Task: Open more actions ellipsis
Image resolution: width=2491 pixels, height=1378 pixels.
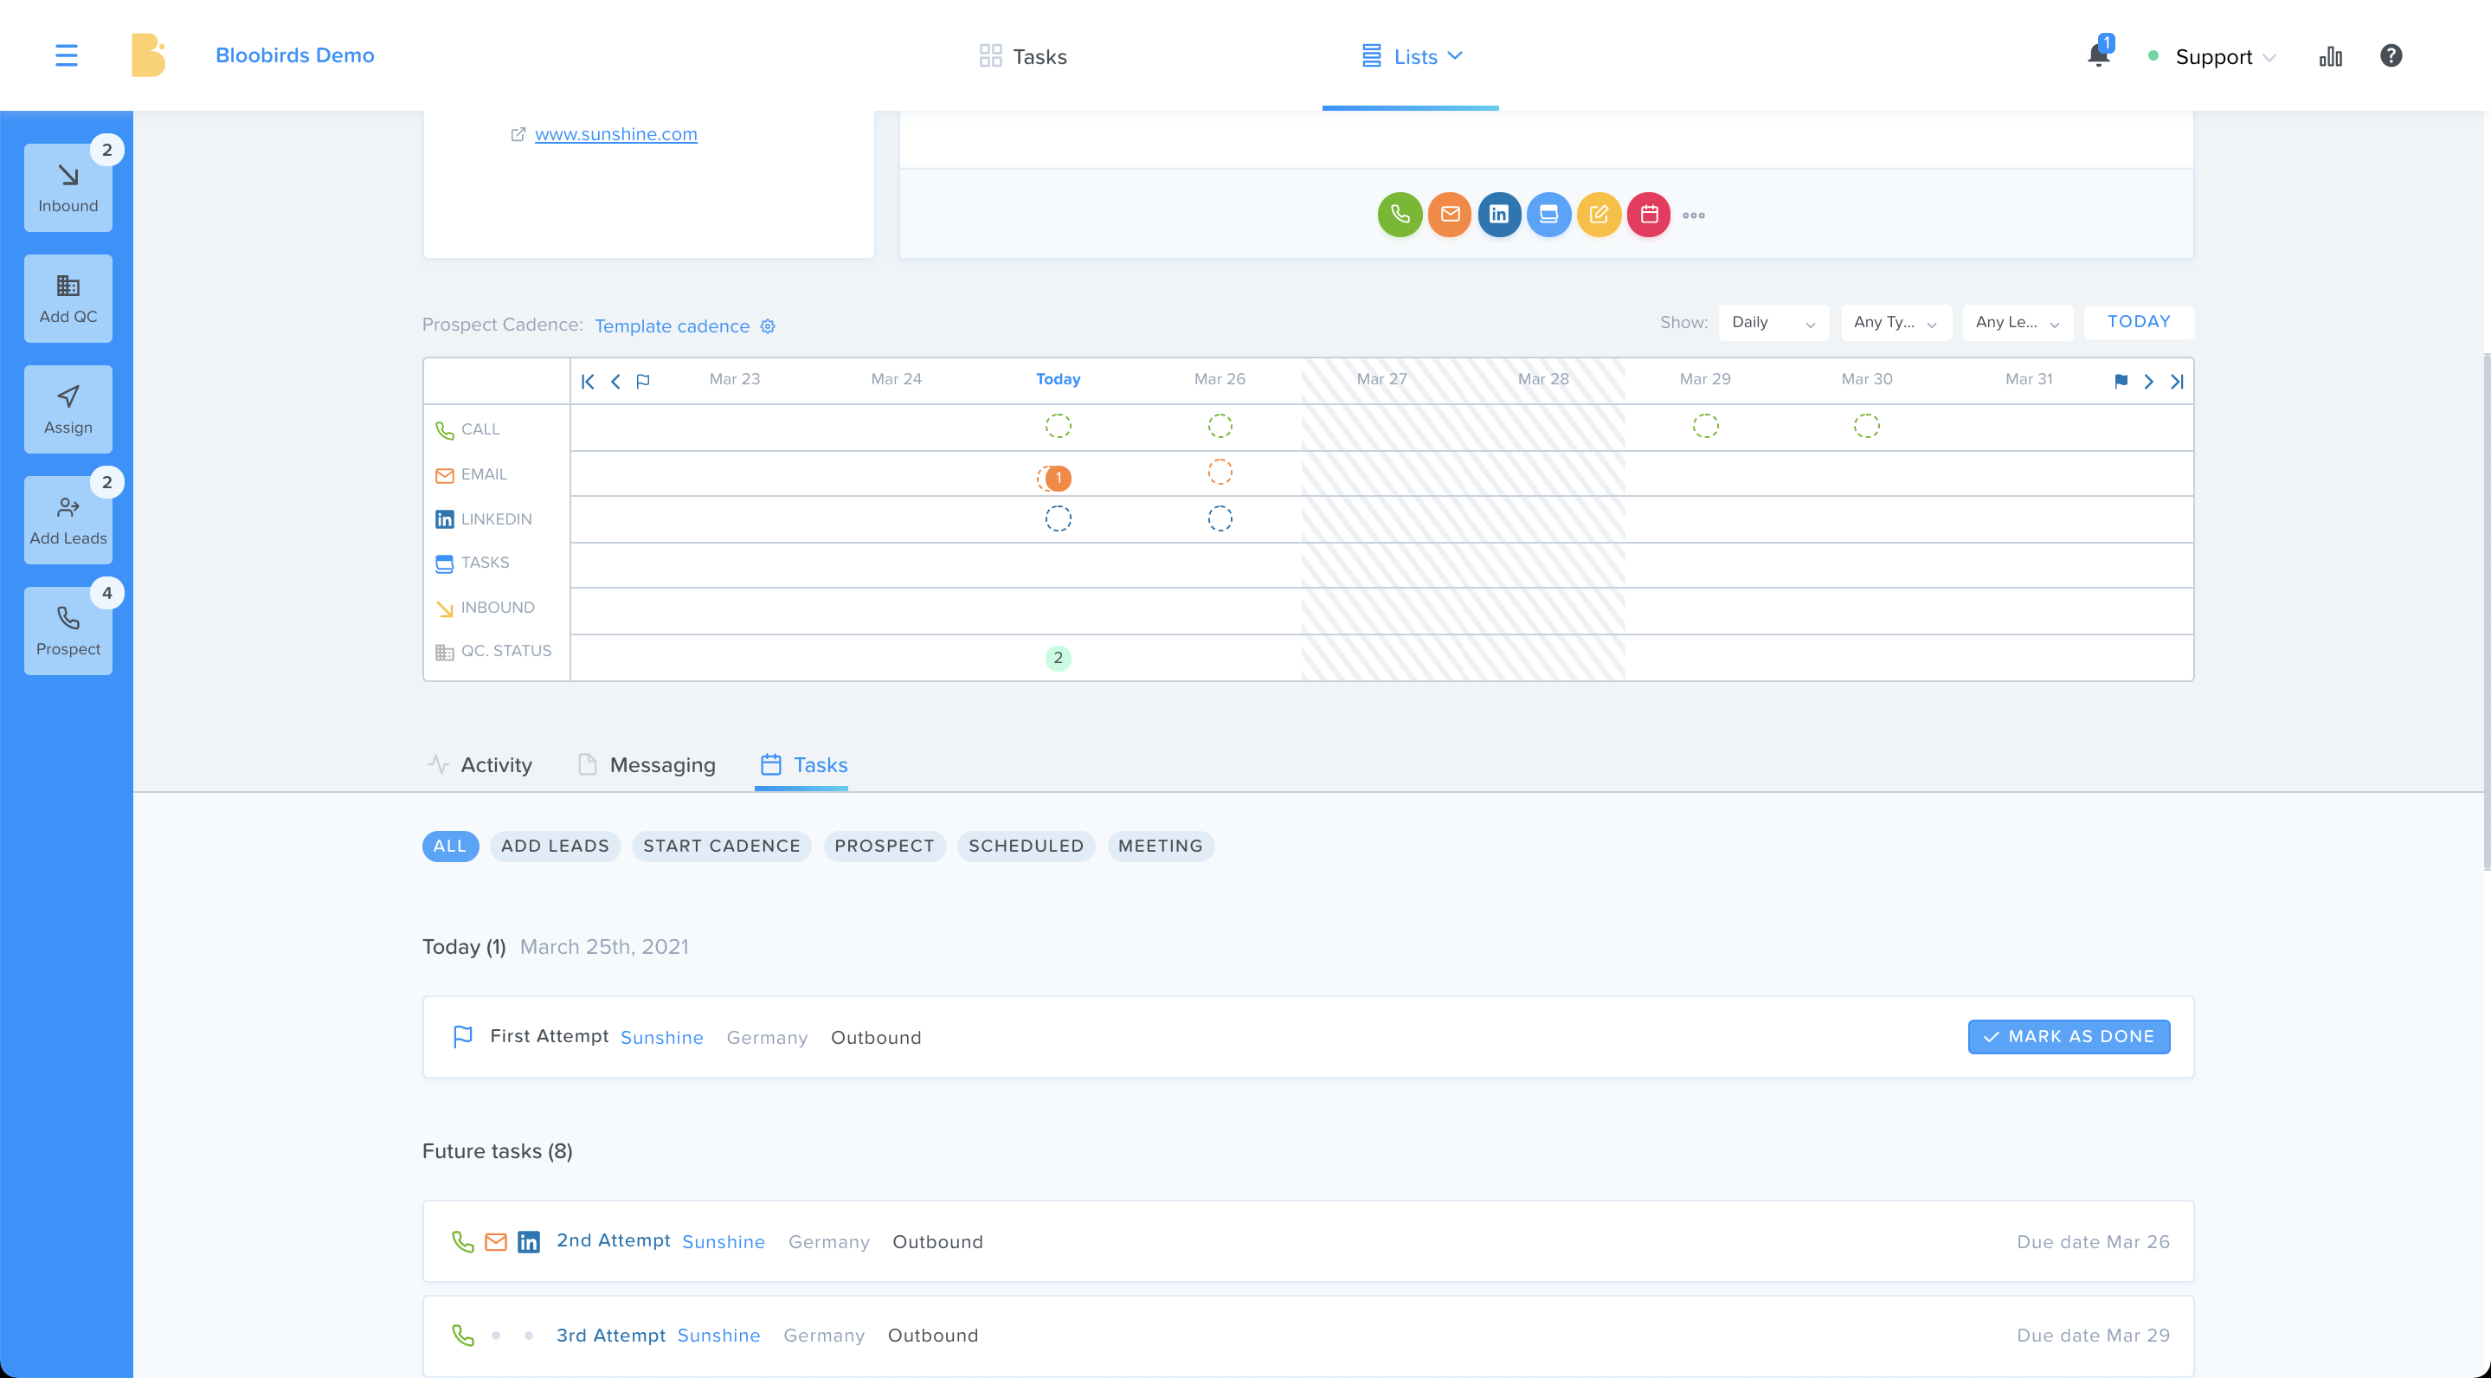Action: tap(1693, 216)
